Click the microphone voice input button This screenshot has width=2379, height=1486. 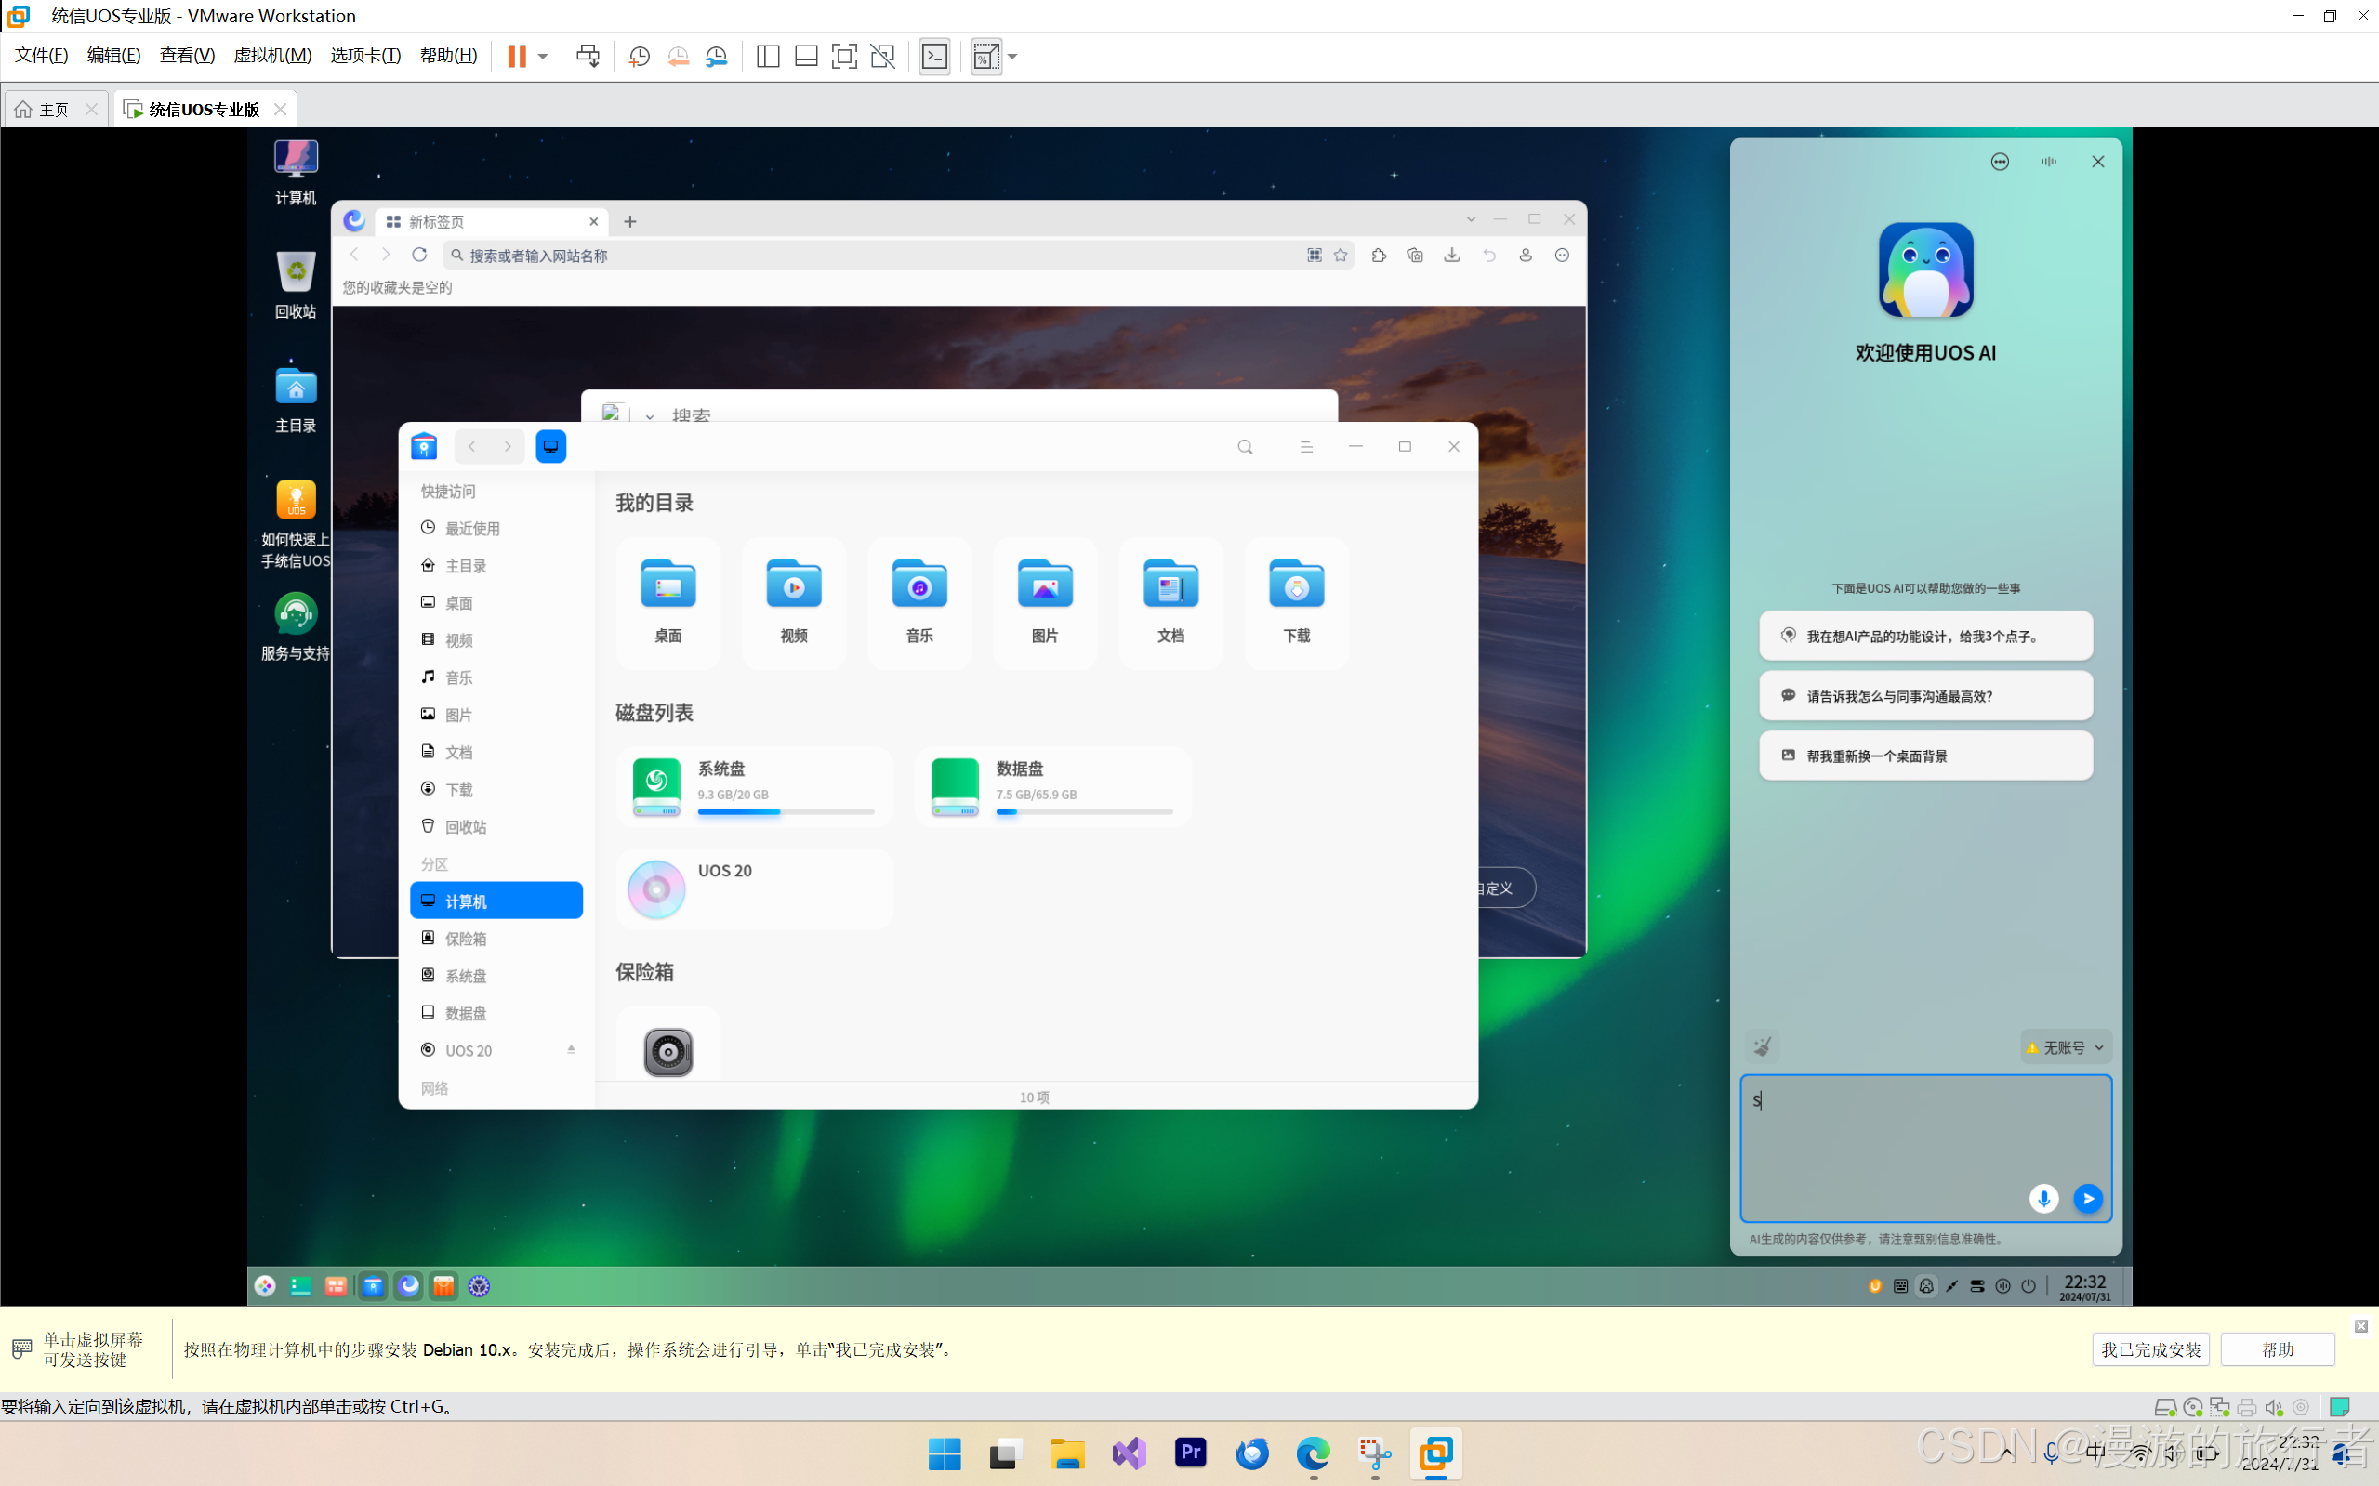(2043, 1199)
